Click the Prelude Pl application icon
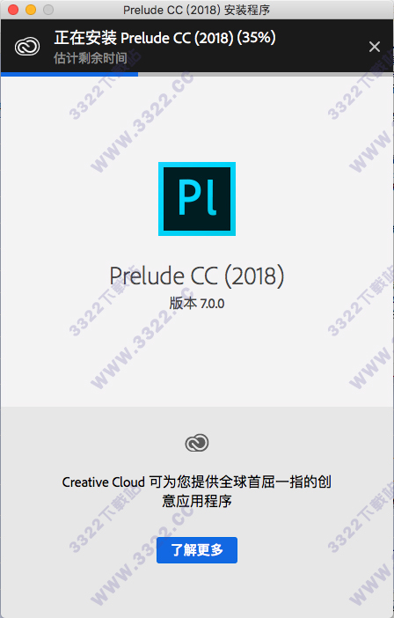Viewport: 394px width, 618px height. pyautogui.click(x=197, y=199)
